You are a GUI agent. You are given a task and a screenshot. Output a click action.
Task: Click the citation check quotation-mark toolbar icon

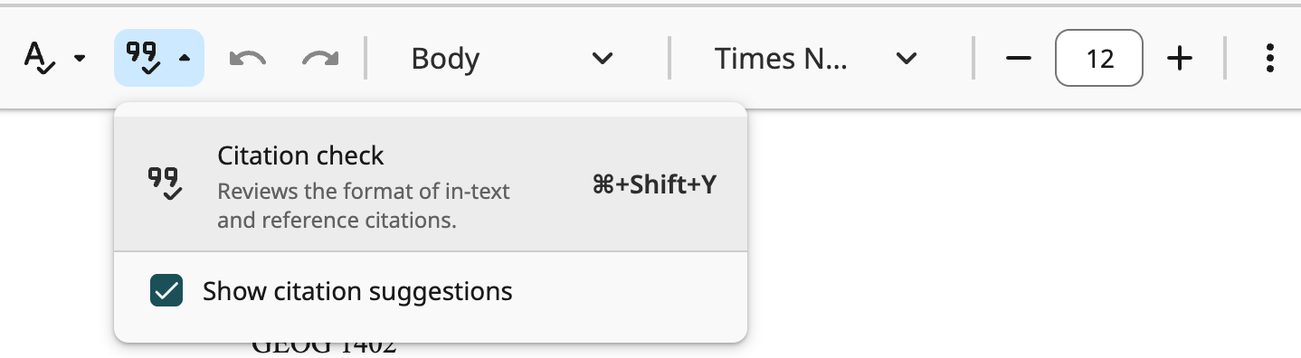[x=144, y=58]
